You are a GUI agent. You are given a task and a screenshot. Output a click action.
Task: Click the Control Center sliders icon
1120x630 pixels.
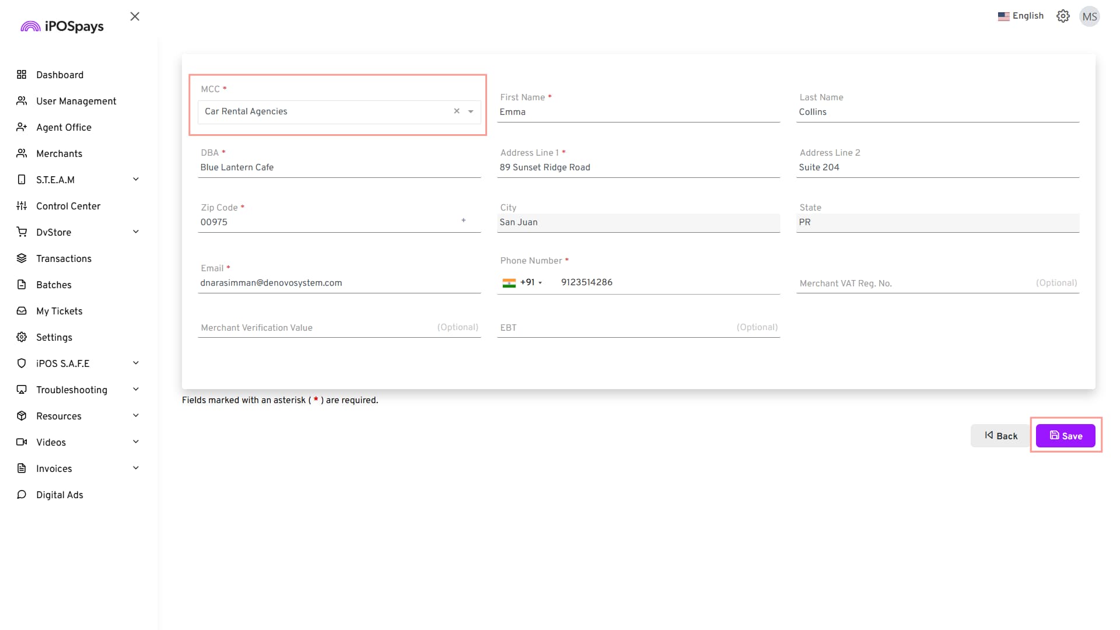[22, 206]
